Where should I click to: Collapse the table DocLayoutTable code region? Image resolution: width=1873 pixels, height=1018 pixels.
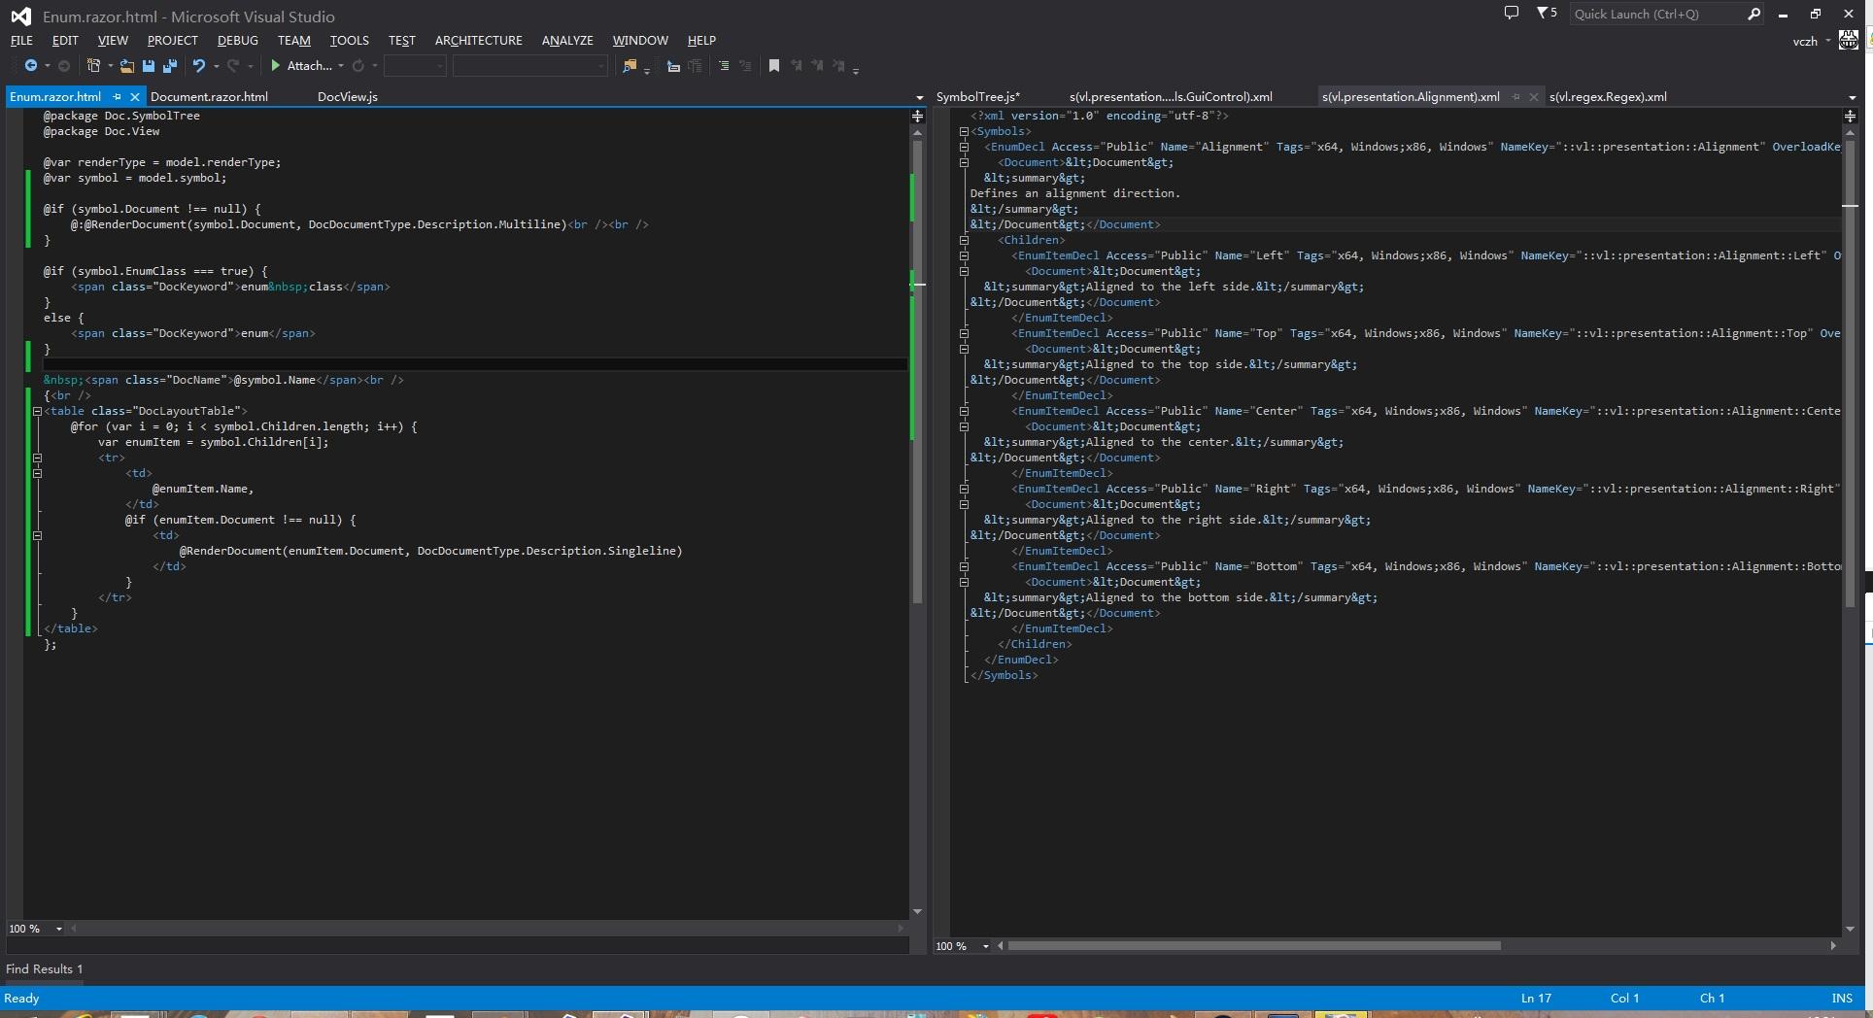tap(37, 411)
